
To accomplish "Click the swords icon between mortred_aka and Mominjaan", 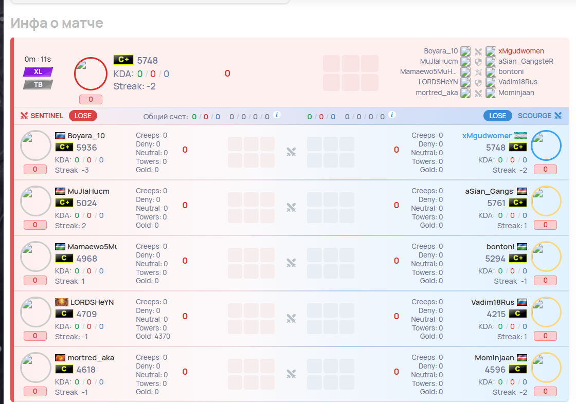I will pos(478,93).
